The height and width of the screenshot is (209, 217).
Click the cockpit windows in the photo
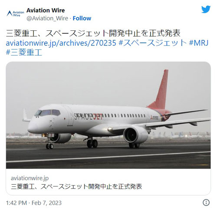(x=48, y=113)
